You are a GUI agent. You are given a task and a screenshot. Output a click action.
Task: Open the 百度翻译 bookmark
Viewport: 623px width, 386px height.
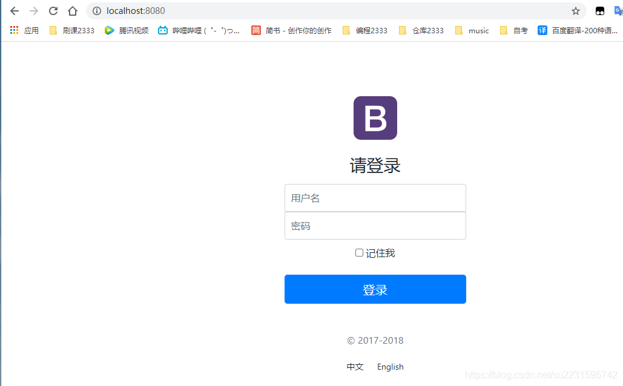[x=578, y=31]
